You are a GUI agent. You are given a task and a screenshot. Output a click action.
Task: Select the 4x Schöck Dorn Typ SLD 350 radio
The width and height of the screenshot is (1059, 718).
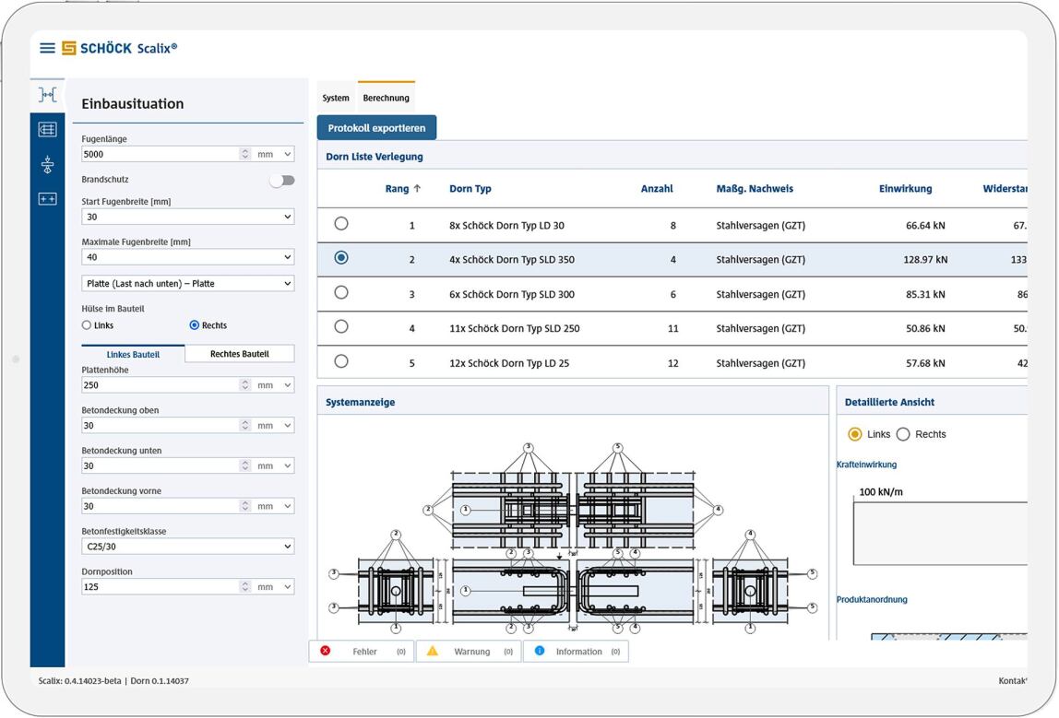point(341,258)
